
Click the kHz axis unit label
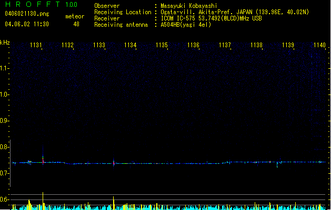tap(5, 43)
